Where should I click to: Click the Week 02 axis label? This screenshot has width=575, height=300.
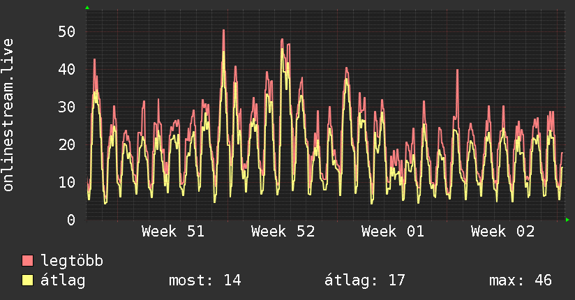coord(502,232)
